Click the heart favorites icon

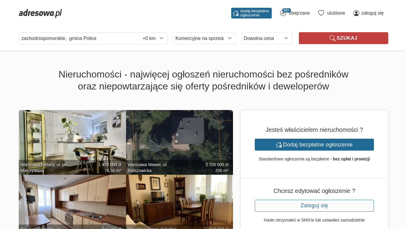(x=321, y=13)
